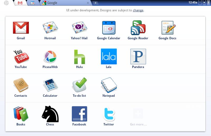Launch the YouTube app icon
The image size is (211, 136).
(x=21, y=56)
